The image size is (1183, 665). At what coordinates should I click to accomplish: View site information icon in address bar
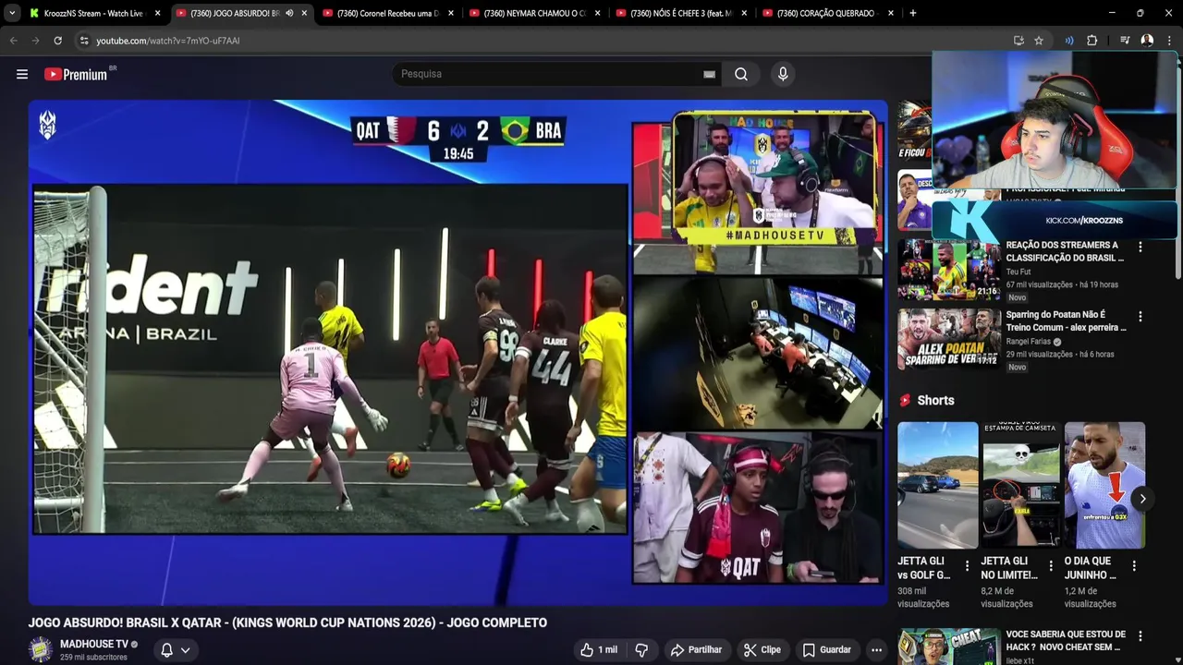click(x=83, y=41)
